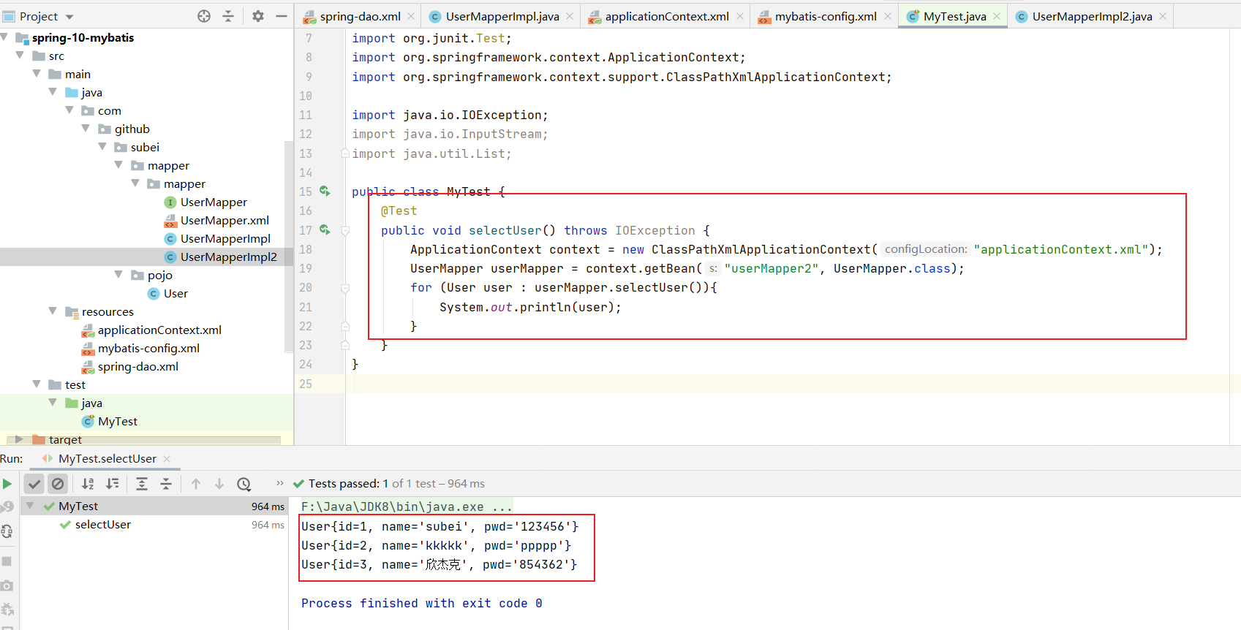The height and width of the screenshot is (630, 1241).
Task: Collapse spring-10-mybatis project root
Action: click(x=5, y=37)
